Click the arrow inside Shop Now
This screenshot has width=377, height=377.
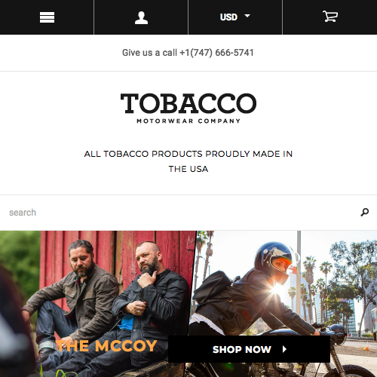pos(284,349)
